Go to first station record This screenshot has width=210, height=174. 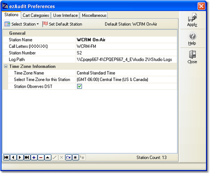coord(6,158)
